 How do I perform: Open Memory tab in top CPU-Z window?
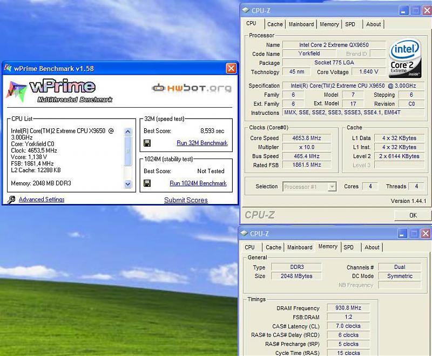pyautogui.click(x=329, y=24)
